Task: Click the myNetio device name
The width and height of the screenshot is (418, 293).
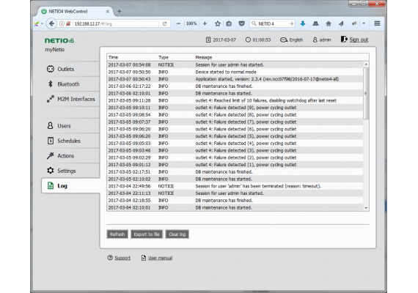Action: pyautogui.click(x=55, y=50)
